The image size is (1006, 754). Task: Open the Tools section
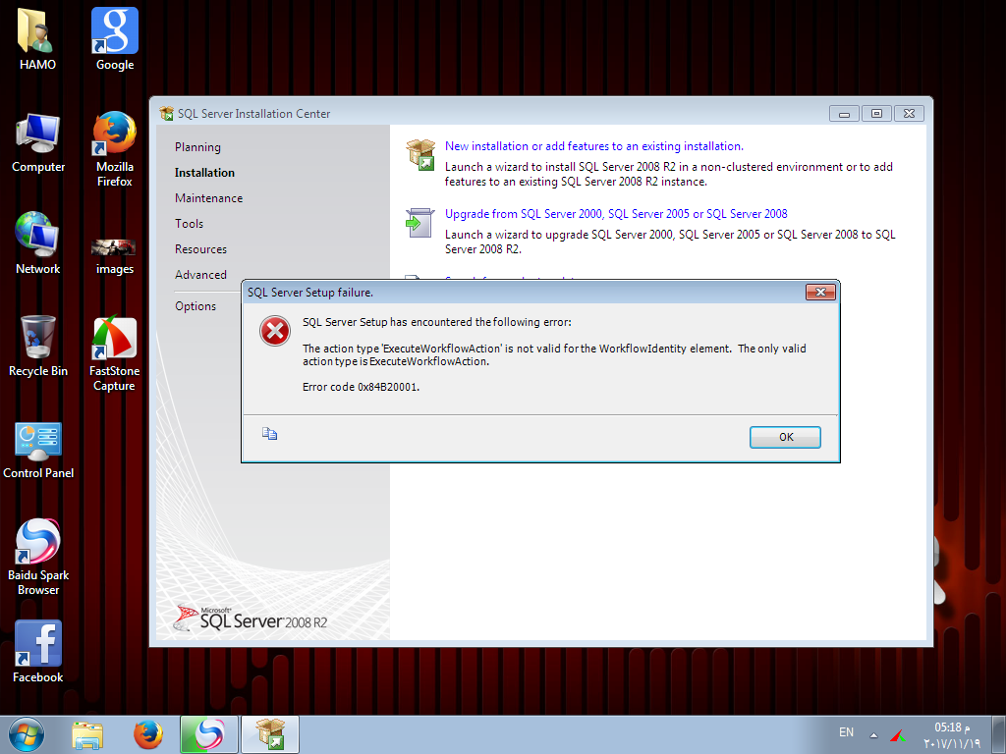[189, 224]
